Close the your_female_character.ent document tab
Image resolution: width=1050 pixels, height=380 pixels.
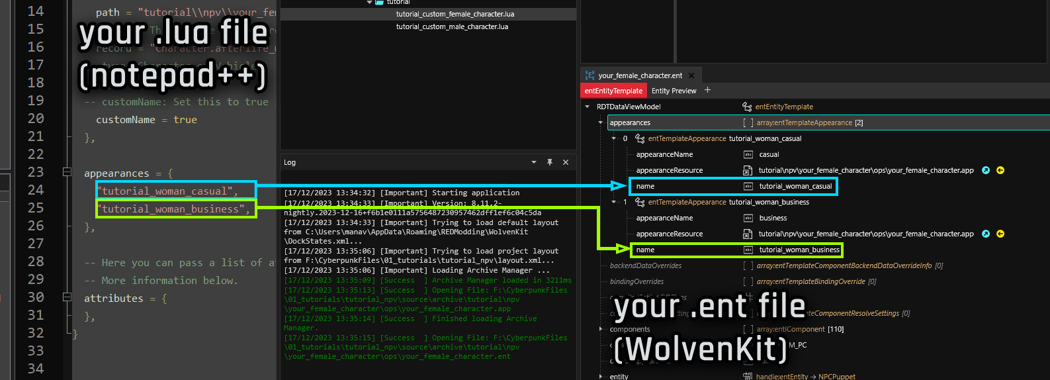click(x=691, y=75)
